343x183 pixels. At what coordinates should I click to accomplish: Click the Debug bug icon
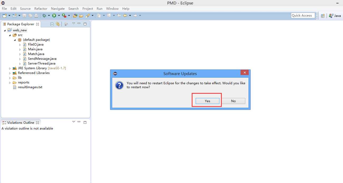point(44,16)
